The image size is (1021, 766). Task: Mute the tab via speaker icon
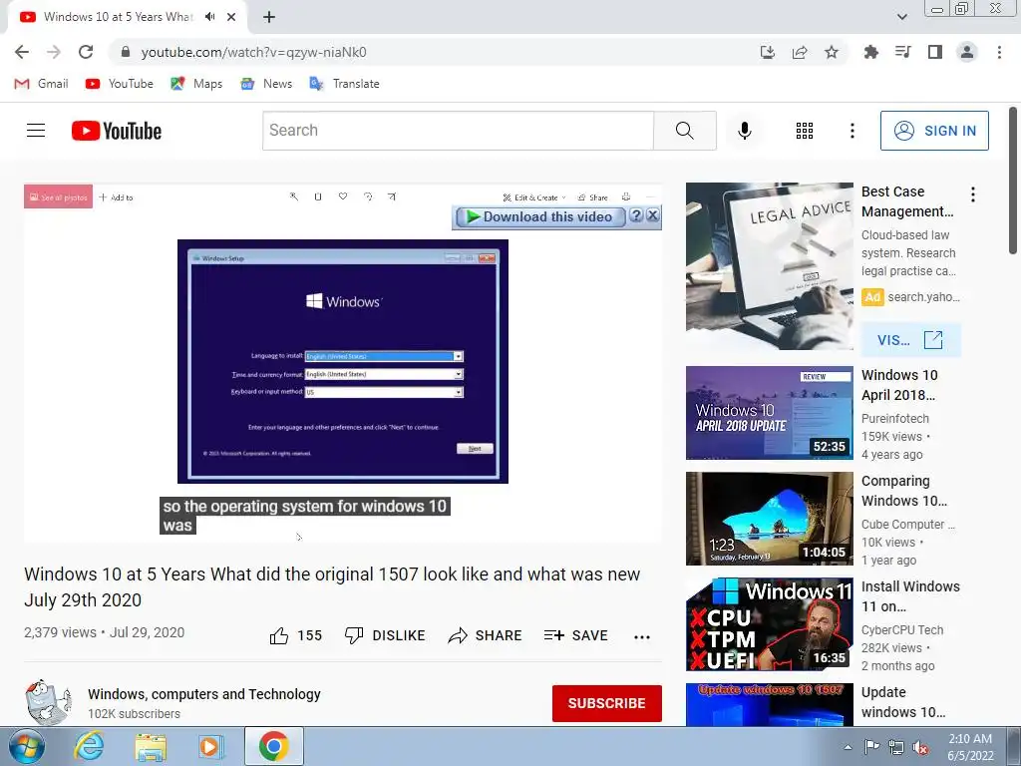(209, 17)
